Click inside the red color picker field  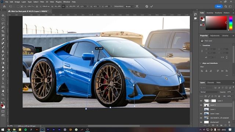point(216,23)
